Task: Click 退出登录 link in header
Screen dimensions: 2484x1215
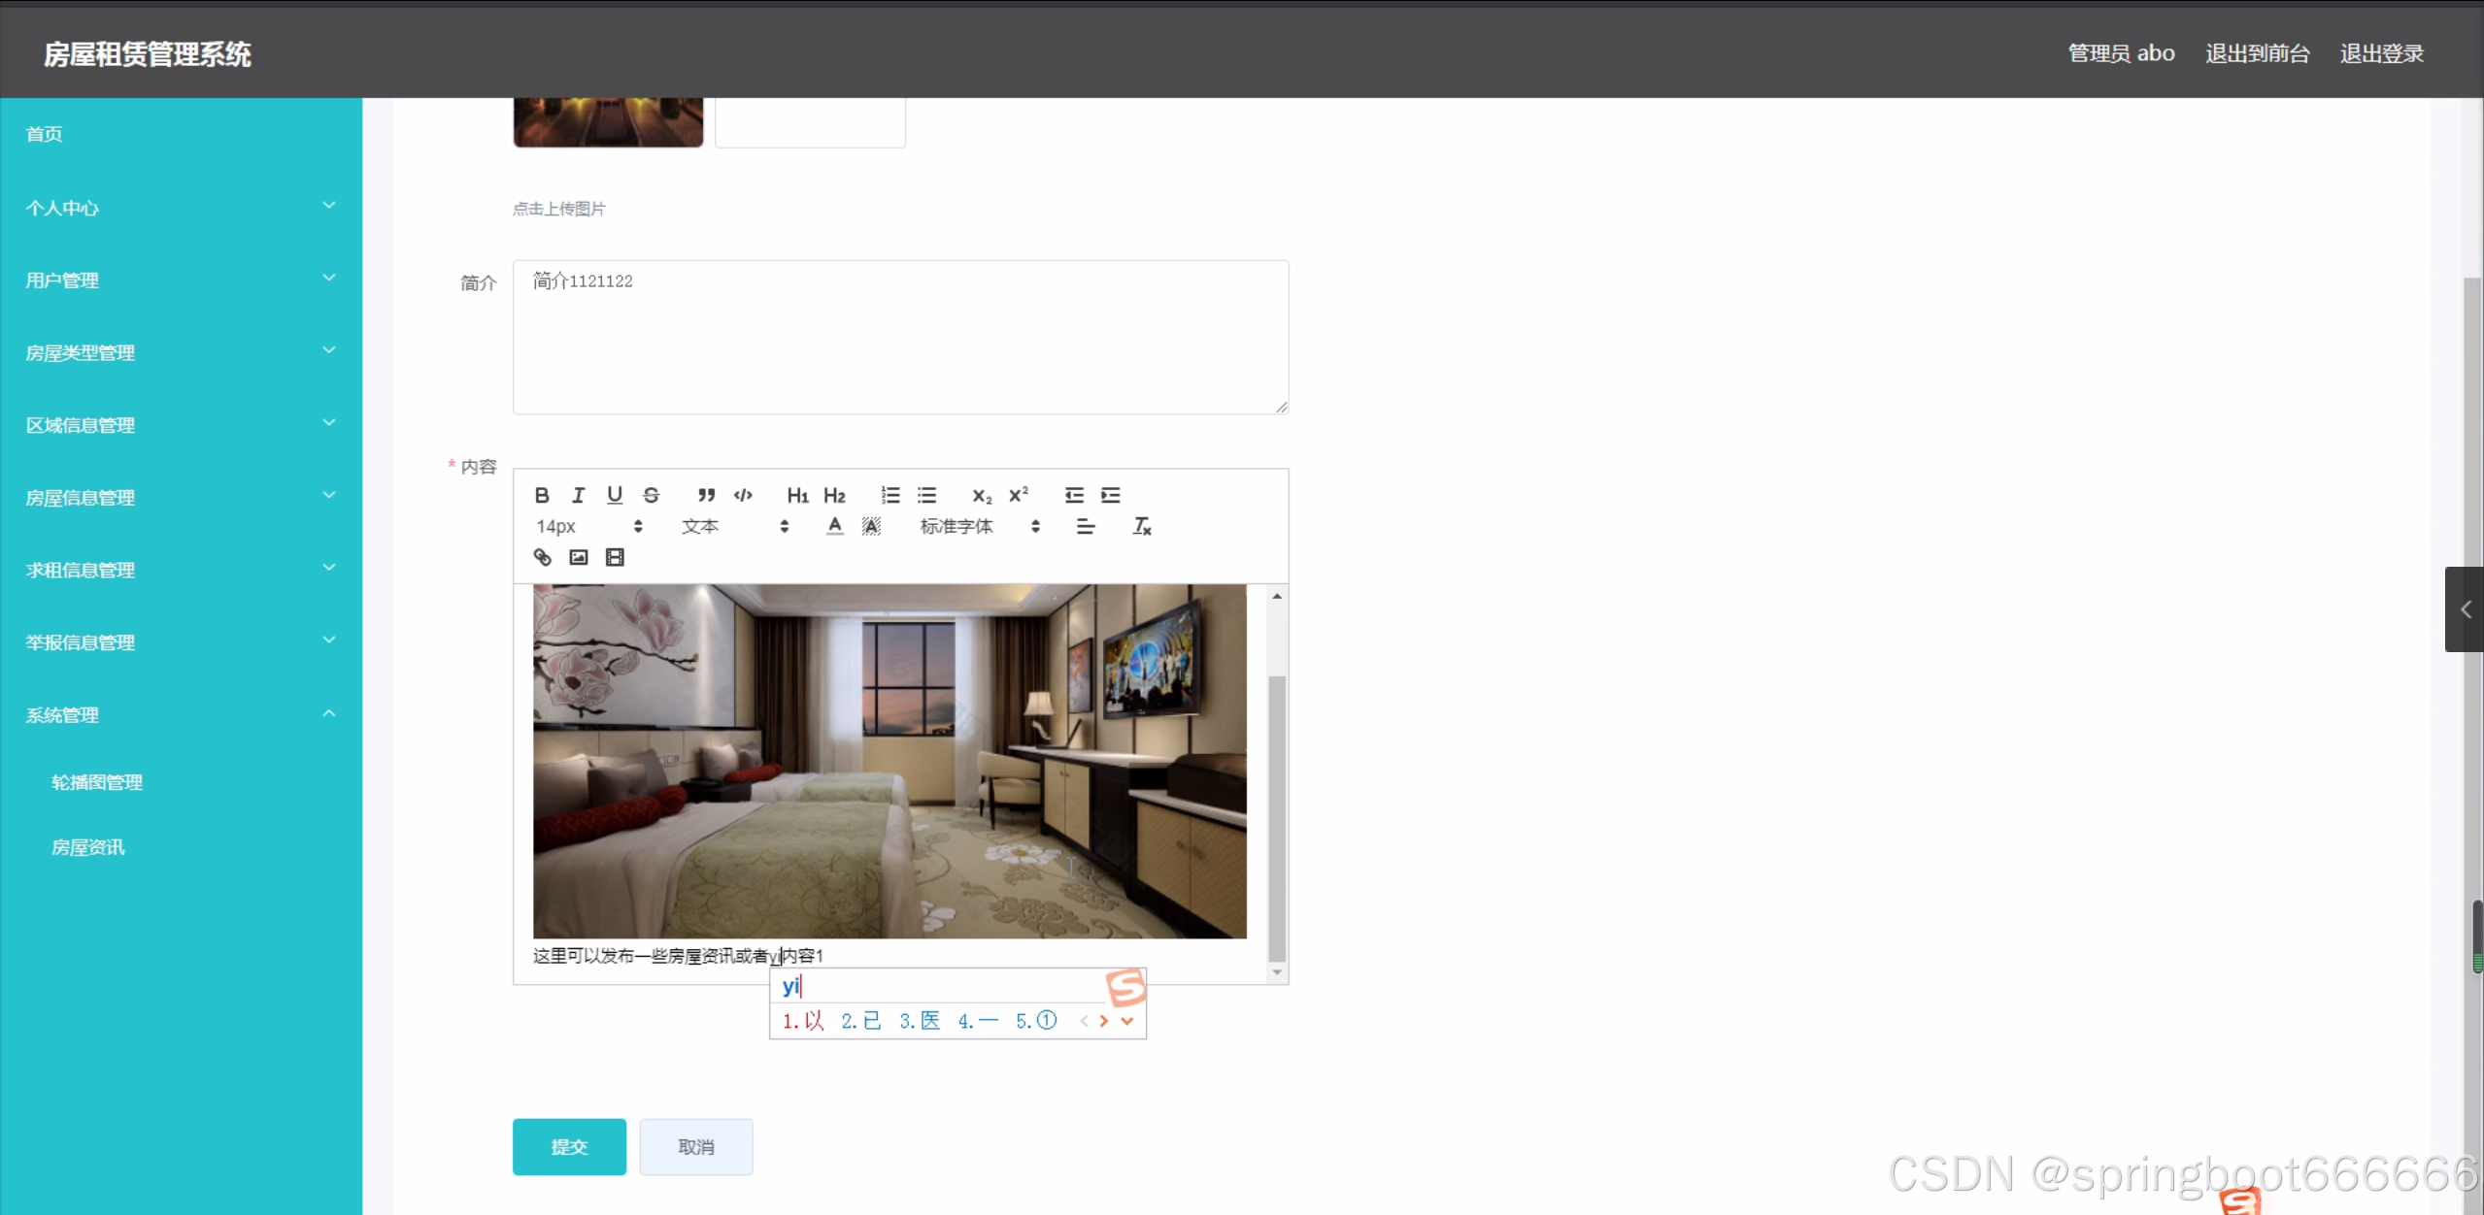Action: coord(2381,53)
